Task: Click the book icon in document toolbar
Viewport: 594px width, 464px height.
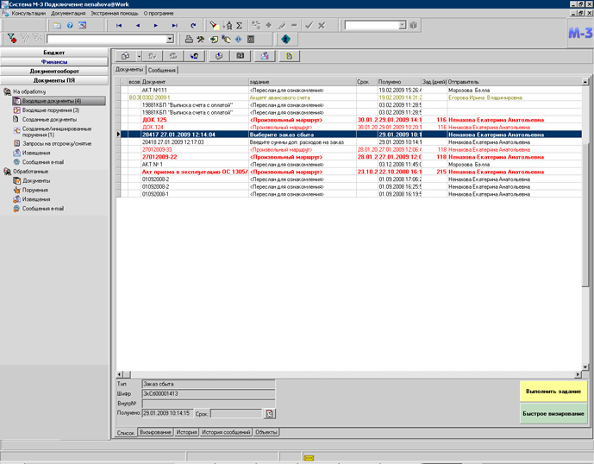Action: (x=241, y=56)
